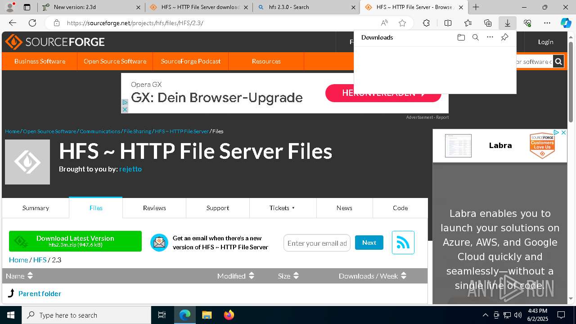
Task: Close the Opera GX ad
Action: click(125, 109)
